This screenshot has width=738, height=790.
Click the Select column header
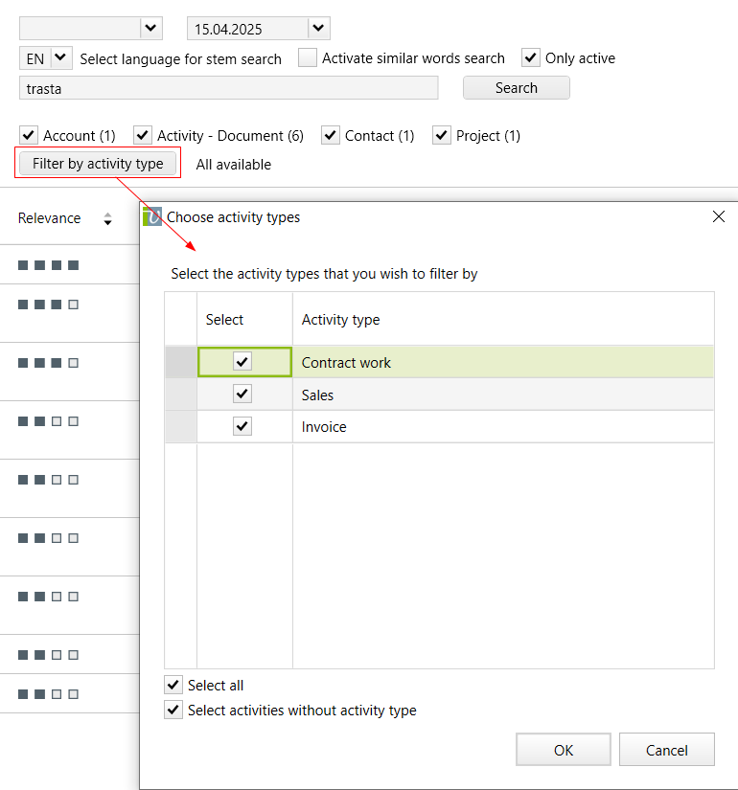(225, 320)
